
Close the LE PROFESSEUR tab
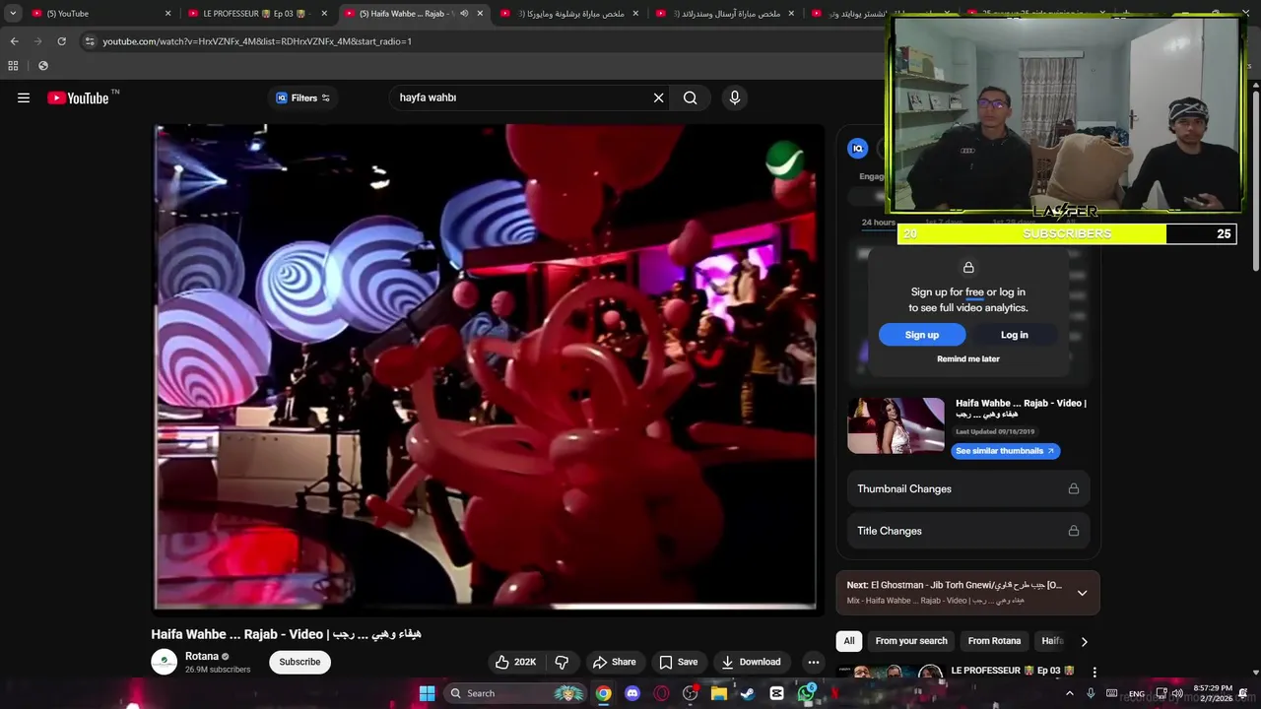pyautogui.click(x=324, y=14)
